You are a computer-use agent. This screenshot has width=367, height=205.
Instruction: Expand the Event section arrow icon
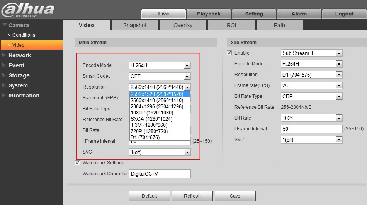tap(4, 65)
